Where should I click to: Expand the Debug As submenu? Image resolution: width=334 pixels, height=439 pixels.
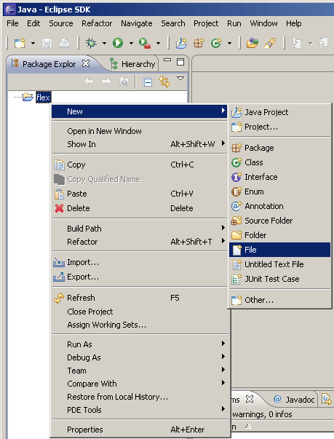click(x=140, y=357)
